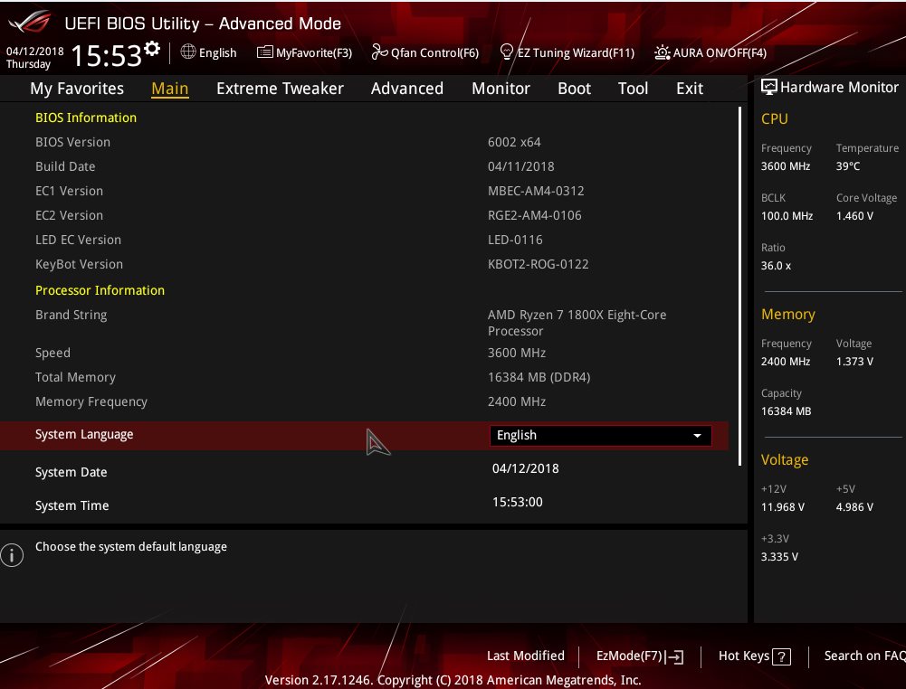Click the RGE2-AM4-0106 value
The image size is (906, 689).
tap(535, 215)
